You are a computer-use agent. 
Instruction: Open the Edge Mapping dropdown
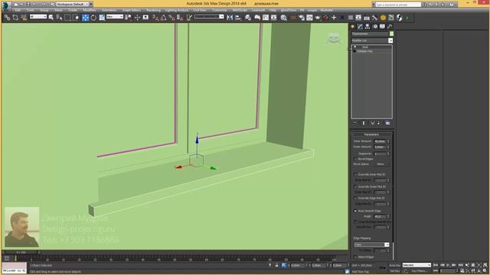tap(371, 244)
